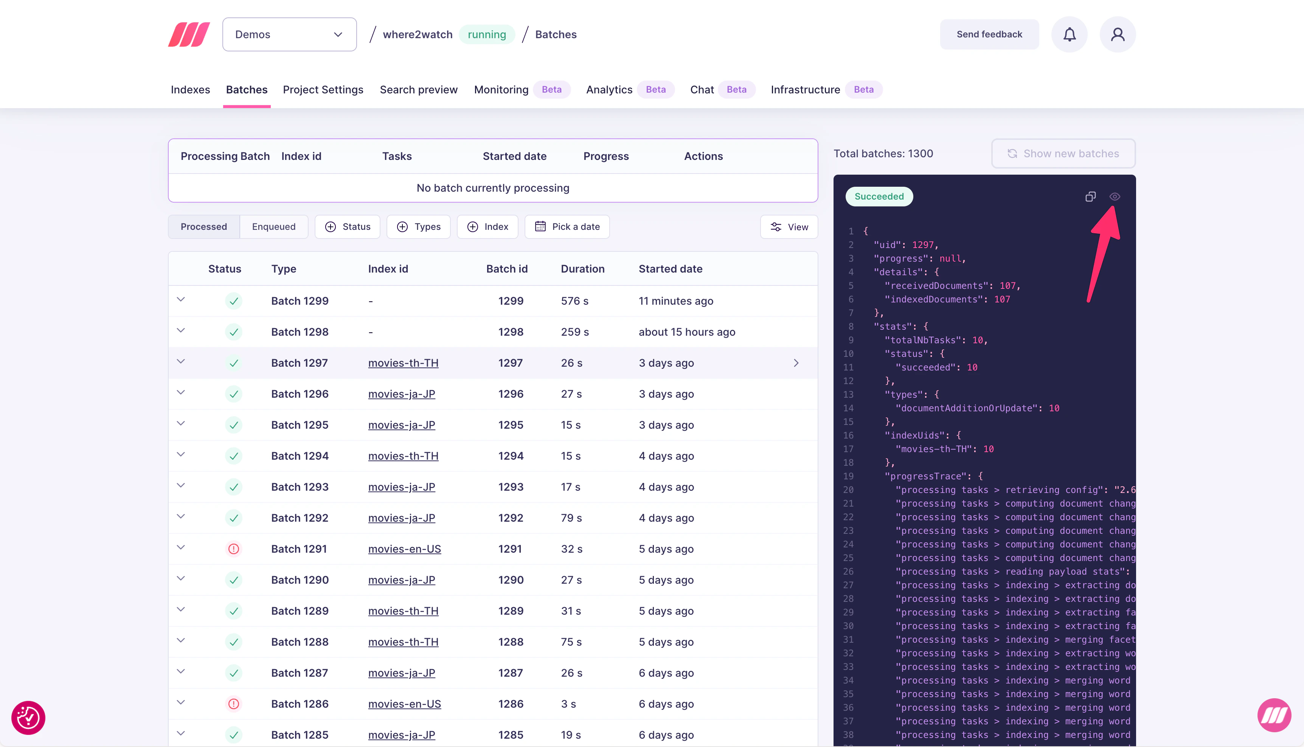This screenshot has height=747, width=1304.
Task: Open the Analytics Beta tab
Action: pos(609,89)
